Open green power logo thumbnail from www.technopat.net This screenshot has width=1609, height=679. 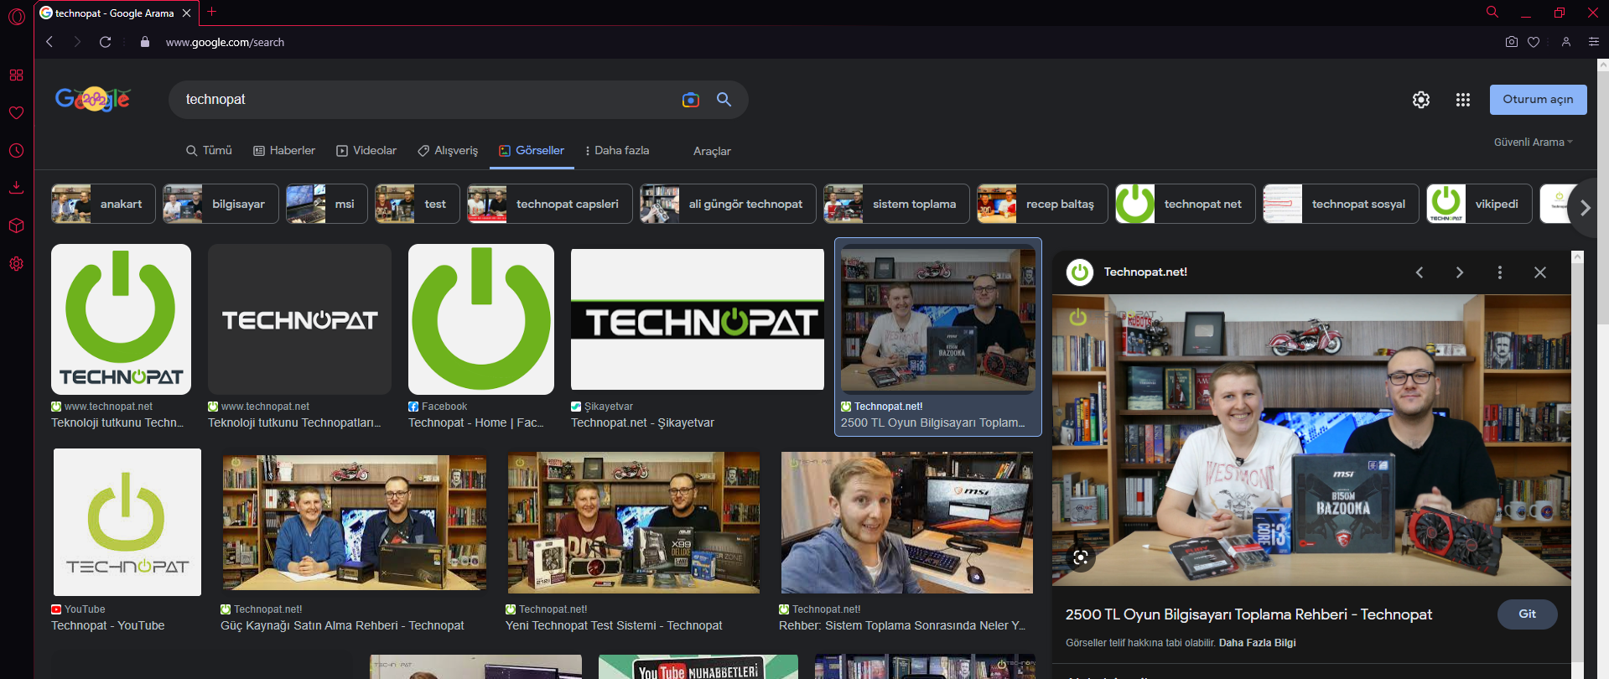click(121, 319)
